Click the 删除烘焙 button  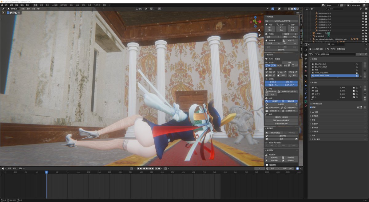point(282,49)
